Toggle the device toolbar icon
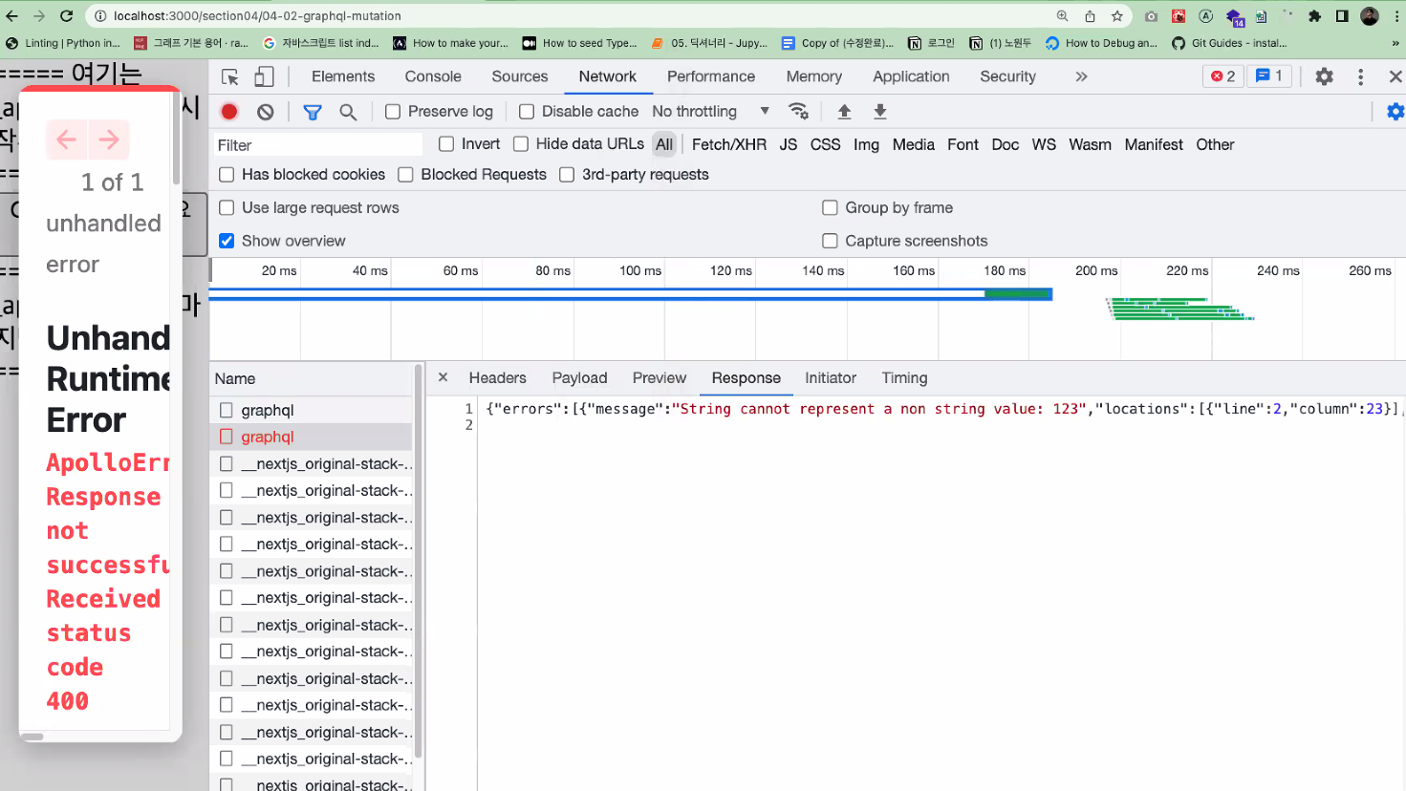 [x=264, y=77]
